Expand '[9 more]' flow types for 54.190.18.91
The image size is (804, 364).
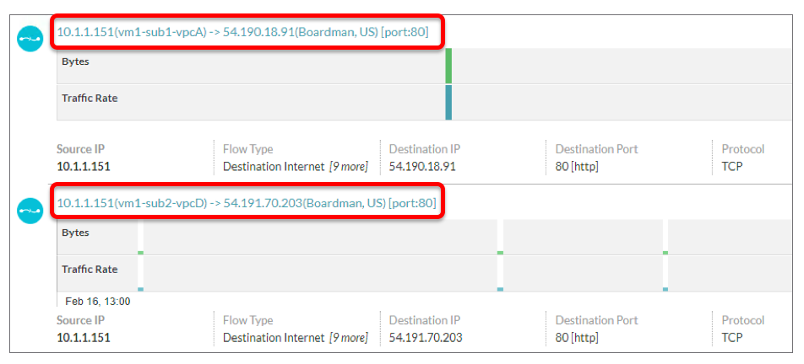click(x=348, y=167)
